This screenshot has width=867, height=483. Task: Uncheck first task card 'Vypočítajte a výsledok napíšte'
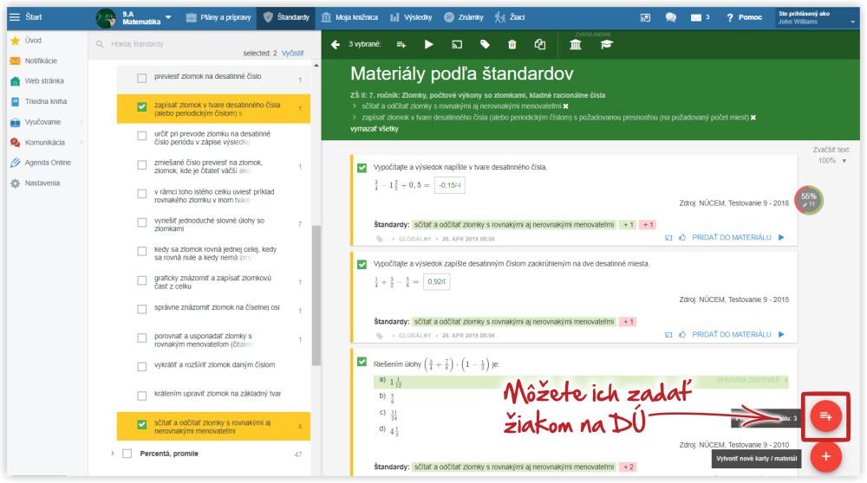point(362,166)
